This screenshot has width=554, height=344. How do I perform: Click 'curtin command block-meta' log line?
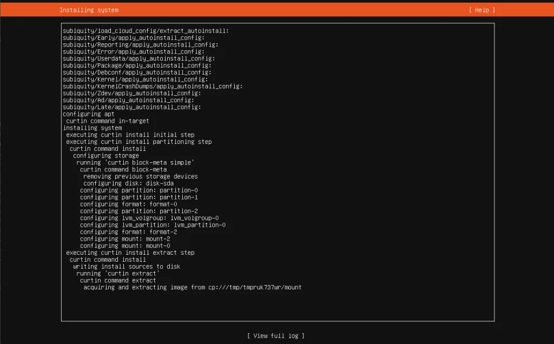[123, 169]
